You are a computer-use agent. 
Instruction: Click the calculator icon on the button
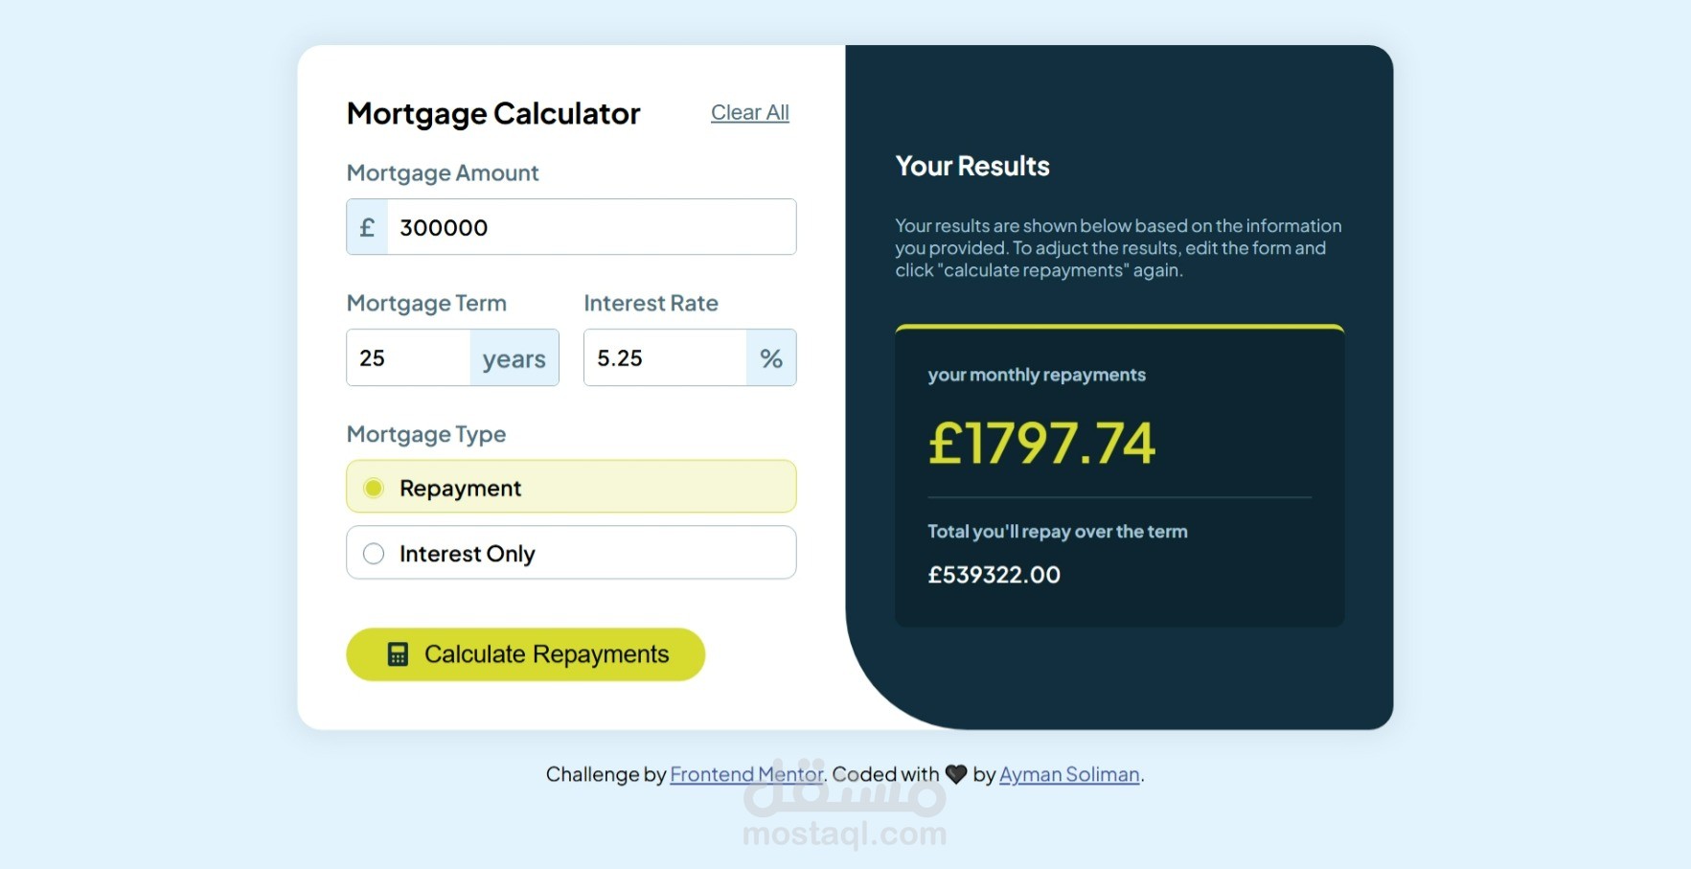[398, 654]
